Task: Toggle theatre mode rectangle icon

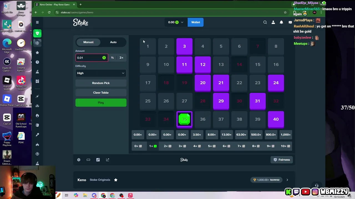Action: 88,160
